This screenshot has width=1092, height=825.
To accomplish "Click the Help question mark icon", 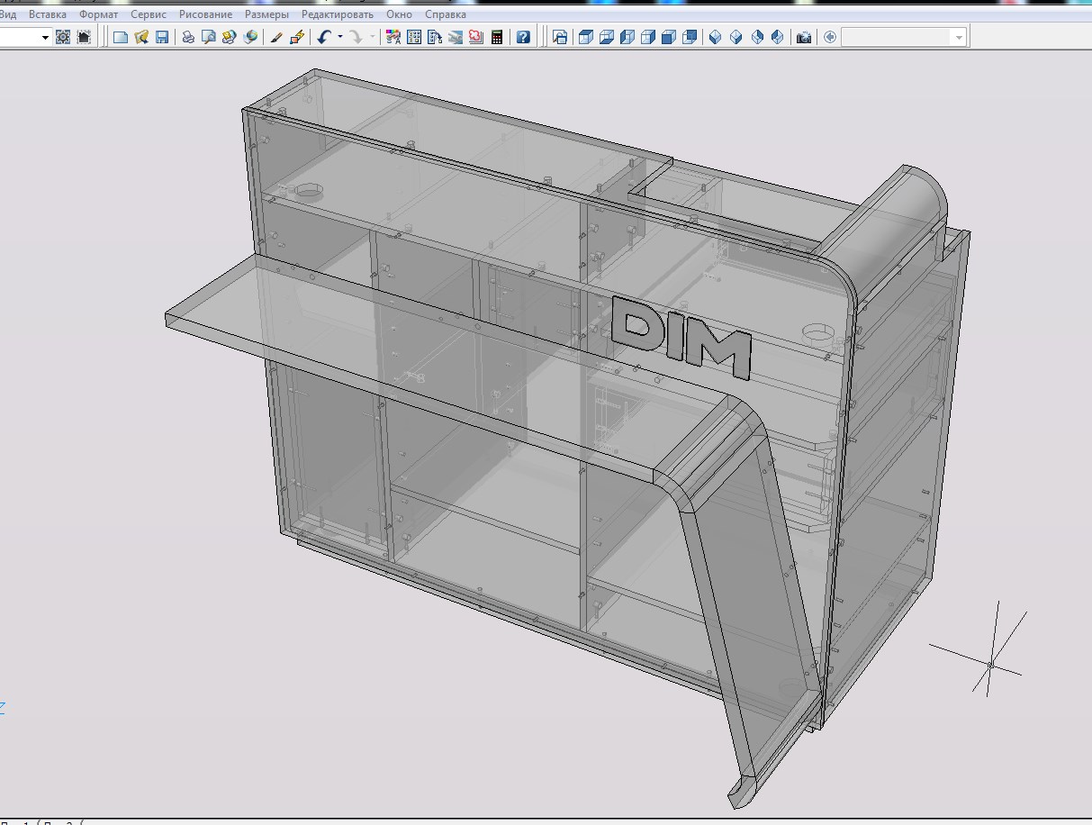I will pos(523,37).
